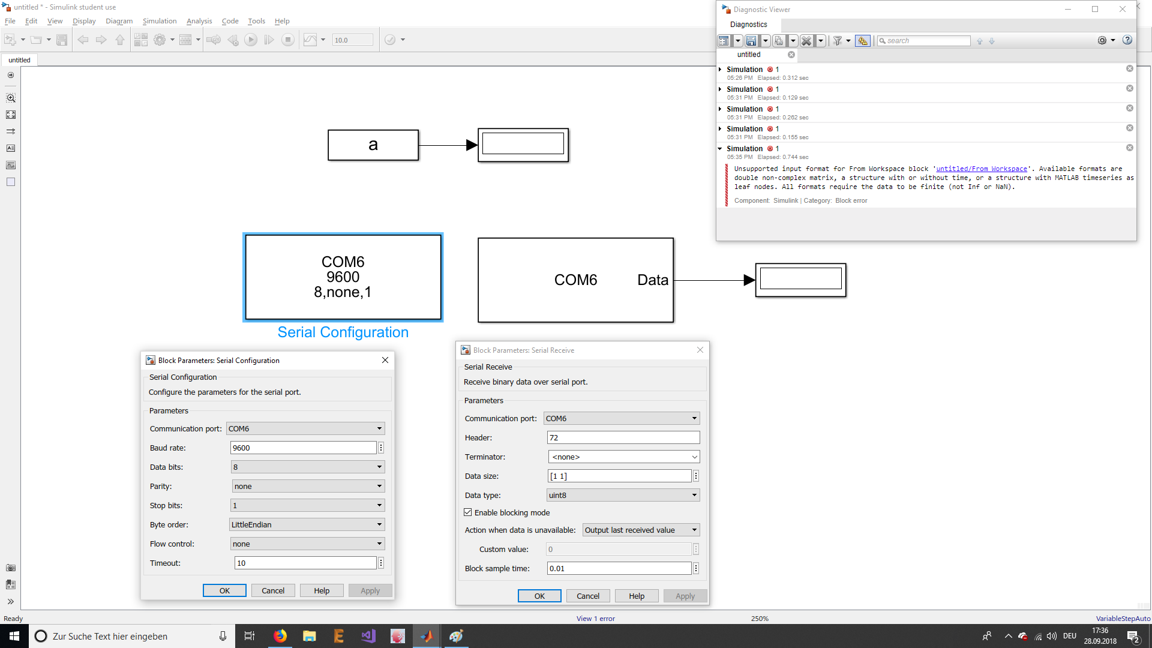Click the simulation stop time field
The width and height of the screenshot is (1152, 648).
[x=353, y=40]
